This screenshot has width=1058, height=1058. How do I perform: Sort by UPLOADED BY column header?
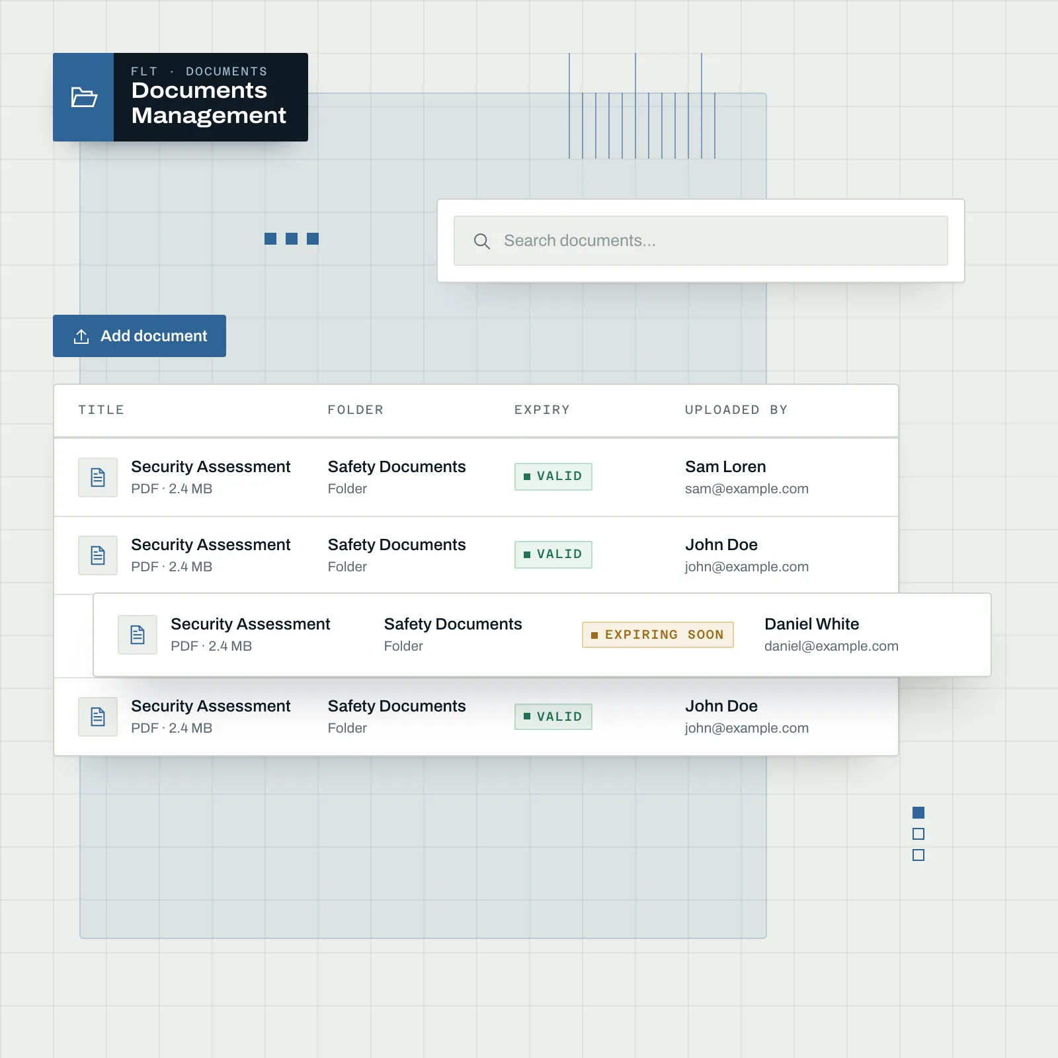(x=736, y=410)
